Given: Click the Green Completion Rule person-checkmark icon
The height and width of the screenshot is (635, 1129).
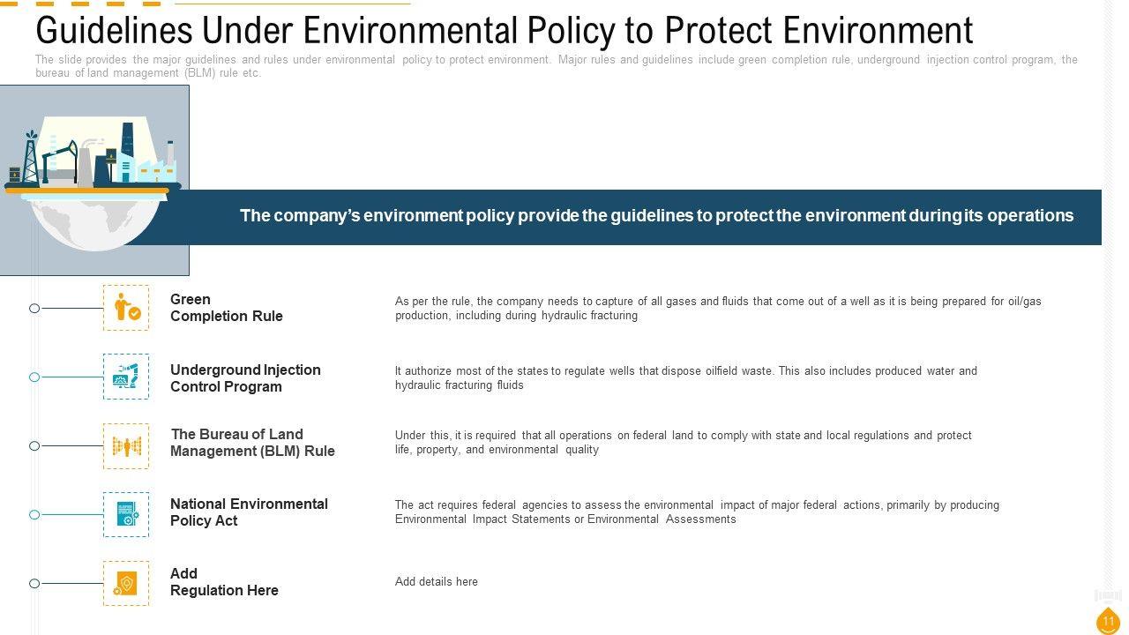Looking at the screenshot, I should click(126, 308).
